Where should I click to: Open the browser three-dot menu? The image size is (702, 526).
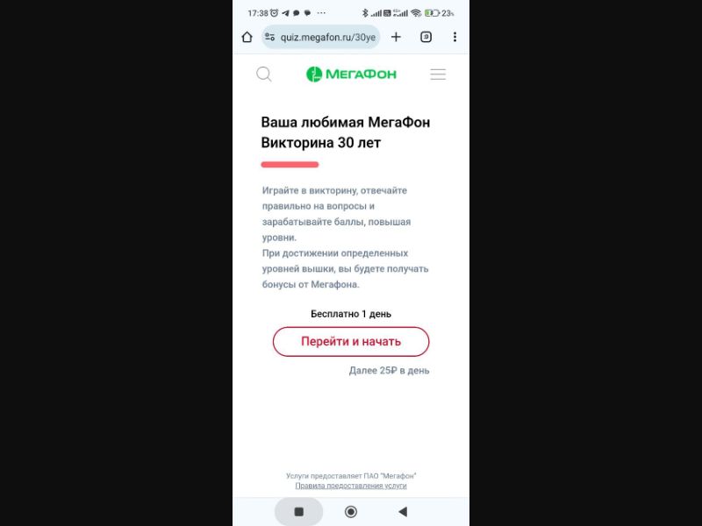click(x=455, y=37)
